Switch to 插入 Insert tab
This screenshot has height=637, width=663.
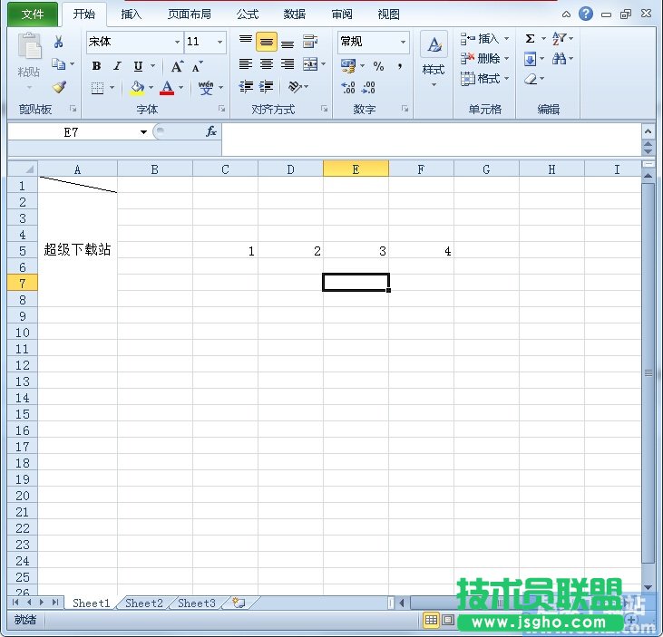pos(132,14)
